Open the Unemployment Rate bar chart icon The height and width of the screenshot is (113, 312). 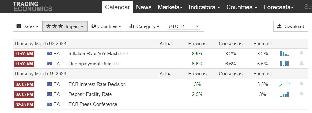(284, 64)
